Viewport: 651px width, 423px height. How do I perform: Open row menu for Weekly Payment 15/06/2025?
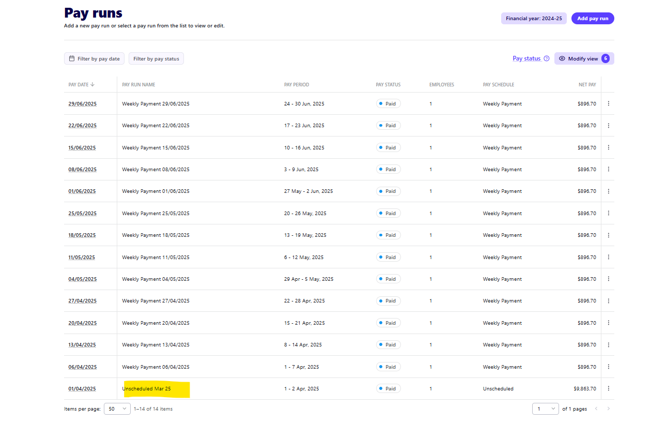608,147
